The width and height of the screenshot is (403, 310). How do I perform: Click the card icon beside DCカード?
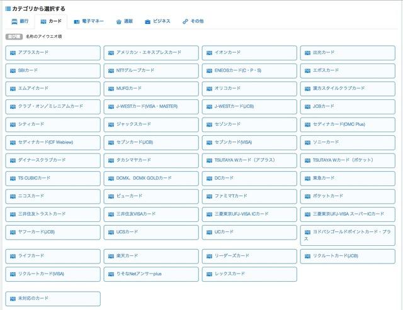(x=210, y=178)
